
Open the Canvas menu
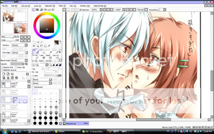[x=26, y=6]
